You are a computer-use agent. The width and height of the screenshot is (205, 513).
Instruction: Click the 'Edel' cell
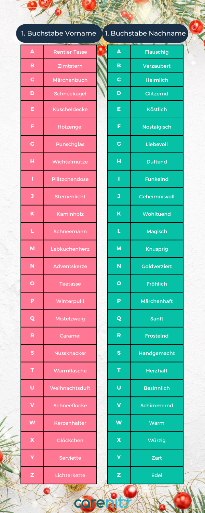tap(156, 475)
